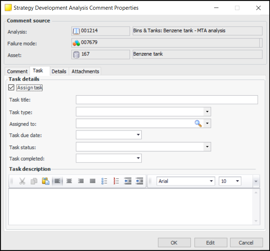The width and height of the screenshot is (270, 251).
Task: Increase indent in task description
Action: pos(140,181)
